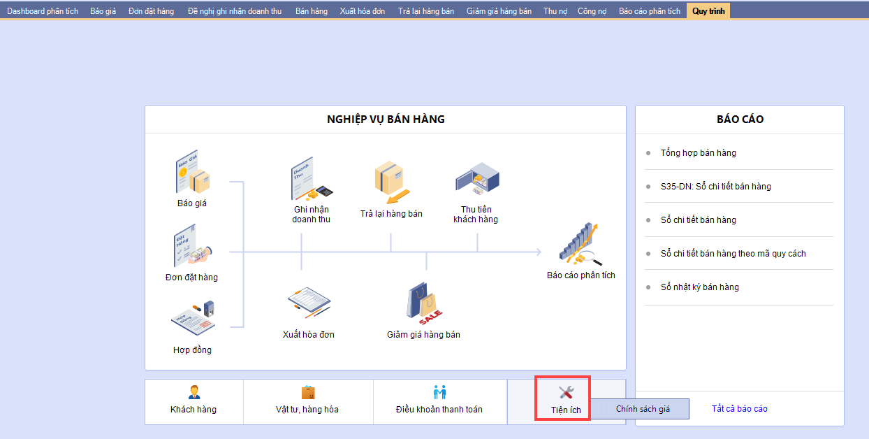Click the Tất cả báo cáo link
The width and height of the screenshot is (869, 439).
[739, 409]
